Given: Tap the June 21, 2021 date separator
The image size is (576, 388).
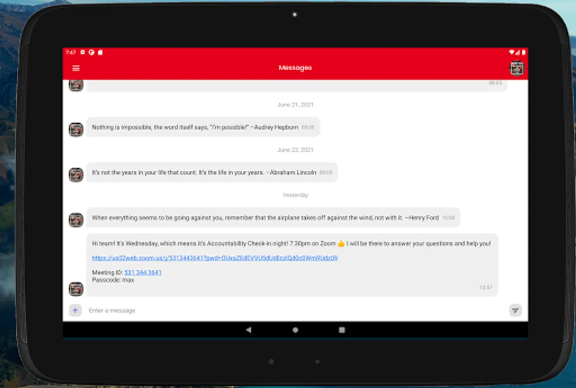Looking at the screenshot, I should 295,105.
